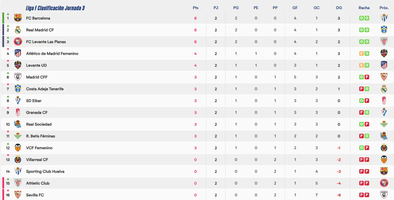
Task: Click the Liga F Clasificación Jornada 3 title
Action: tap(55, 8)
